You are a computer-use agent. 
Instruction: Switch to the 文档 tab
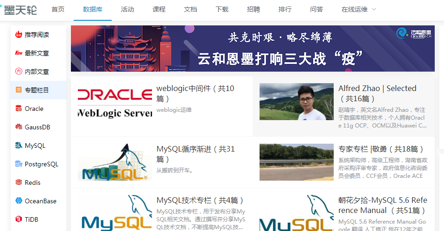pyautogui.click(x=190, y=9)
